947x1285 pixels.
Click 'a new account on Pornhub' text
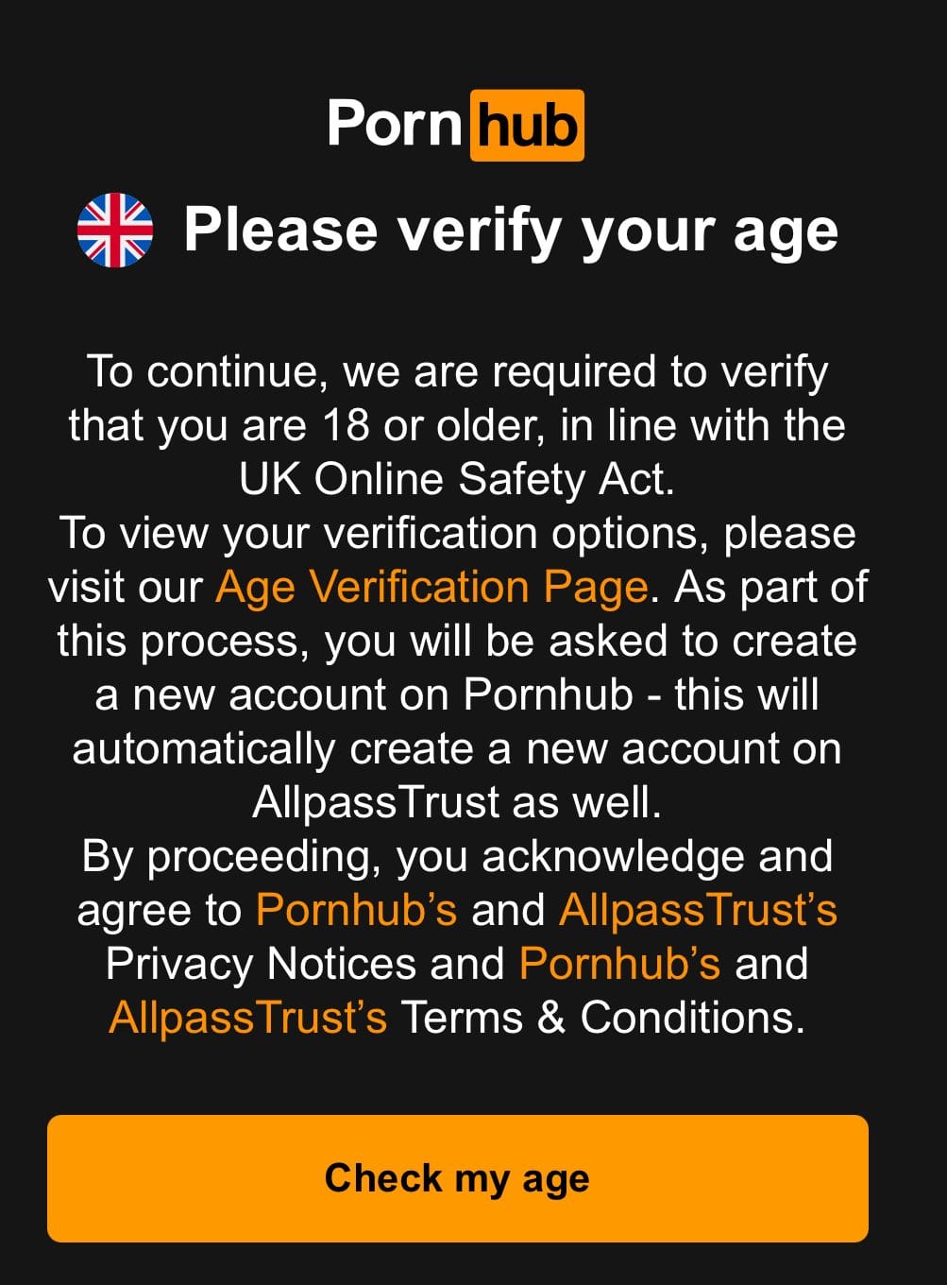(364, 694)
